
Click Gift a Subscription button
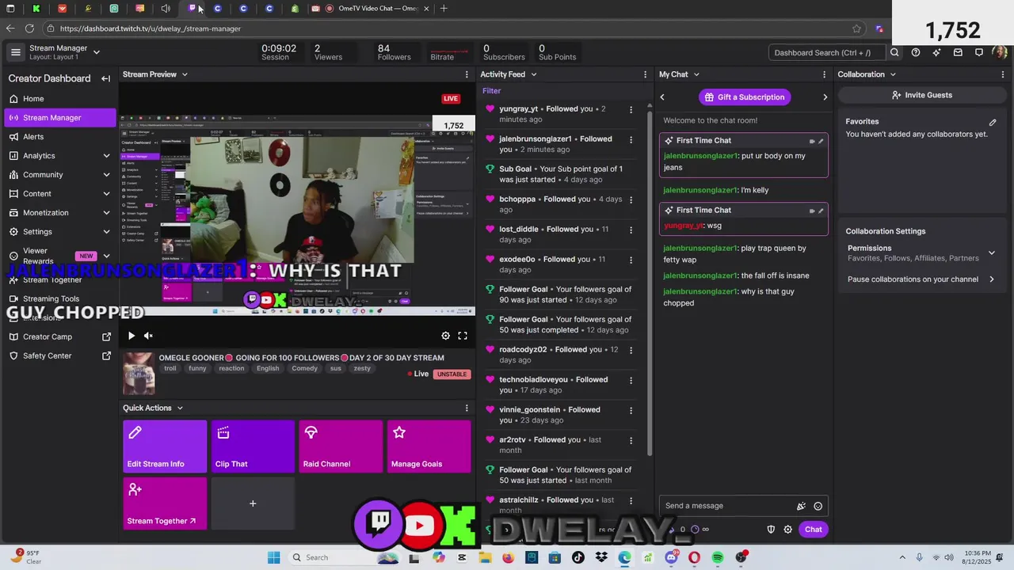coord(743,97)
